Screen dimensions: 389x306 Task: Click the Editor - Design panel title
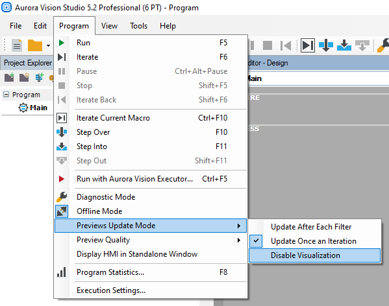click(268, 63)
